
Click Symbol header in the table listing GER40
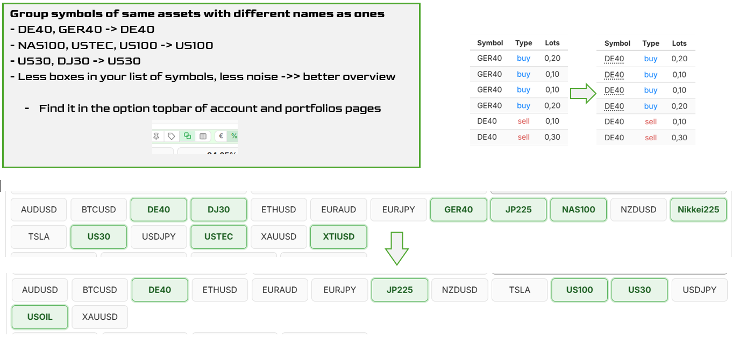(x=490, y=43)
